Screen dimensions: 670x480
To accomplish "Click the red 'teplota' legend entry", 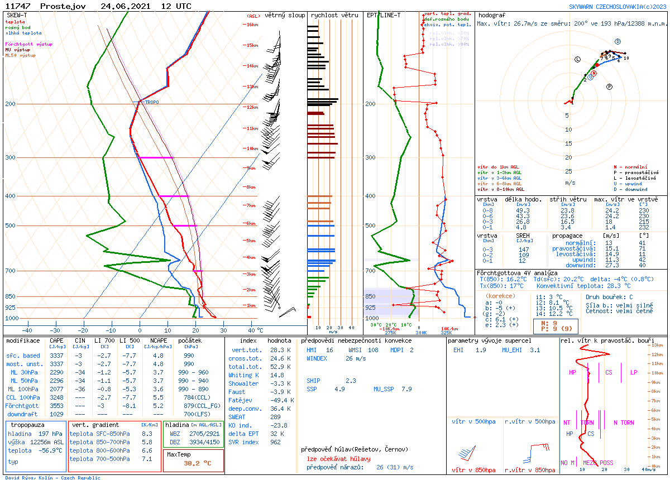I will pos(15,22).
